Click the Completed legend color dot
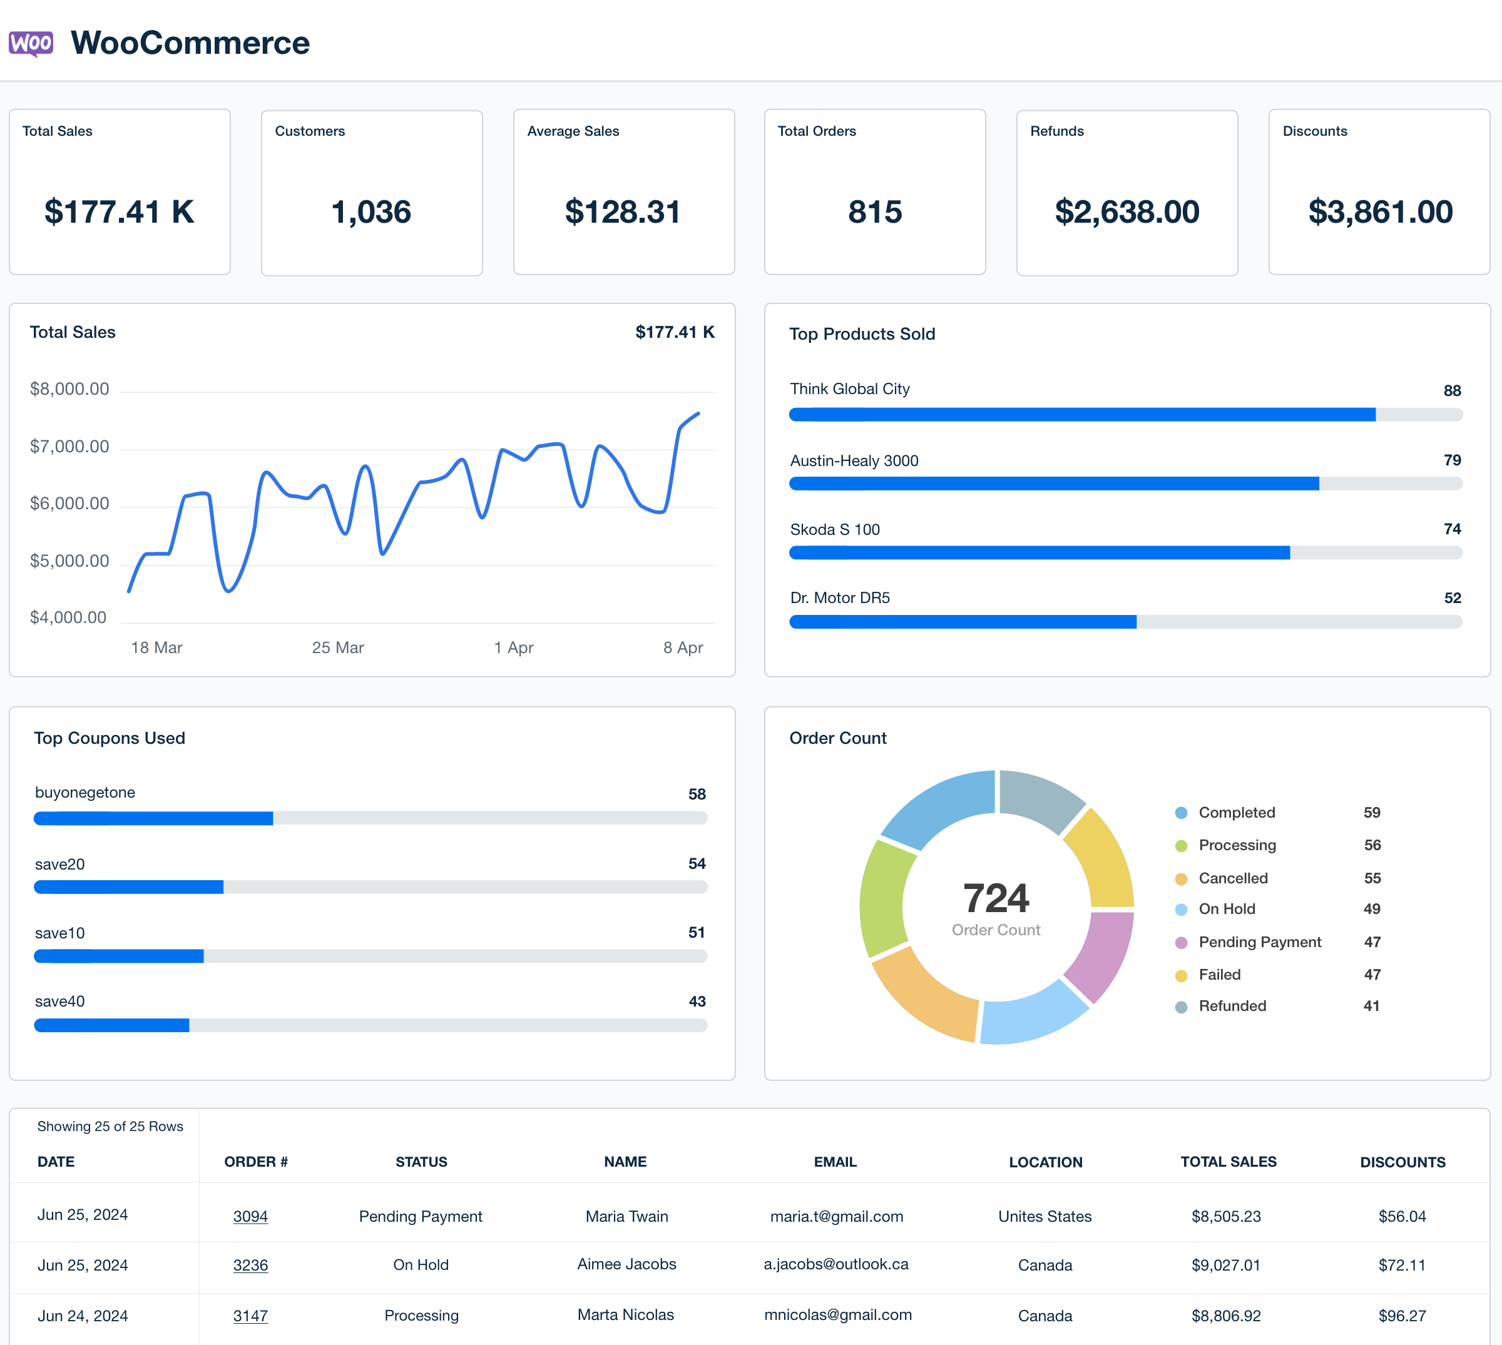 [x=1182, y=812]
